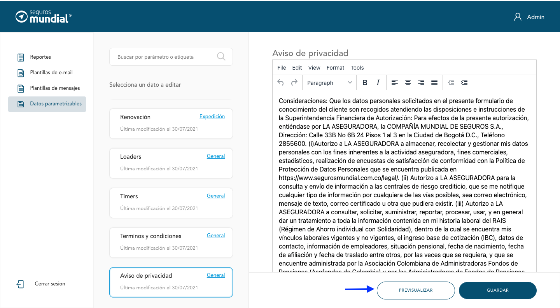Toggle bold formatting
Screen dimensions: 560x308
coord(365,82)
